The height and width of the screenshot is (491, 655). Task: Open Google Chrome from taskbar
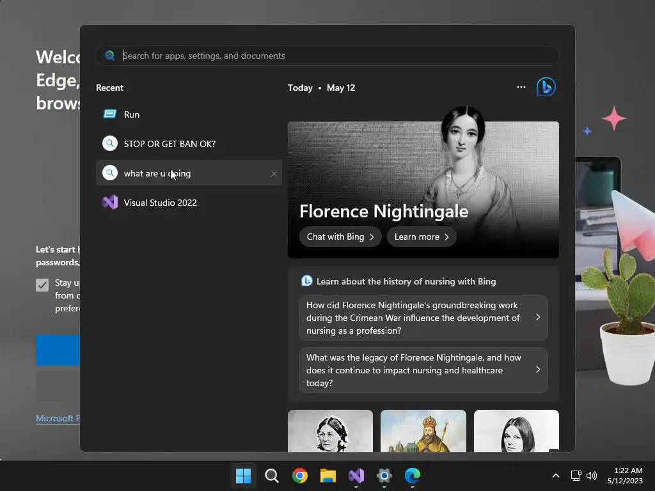click(x=299, y=476)
